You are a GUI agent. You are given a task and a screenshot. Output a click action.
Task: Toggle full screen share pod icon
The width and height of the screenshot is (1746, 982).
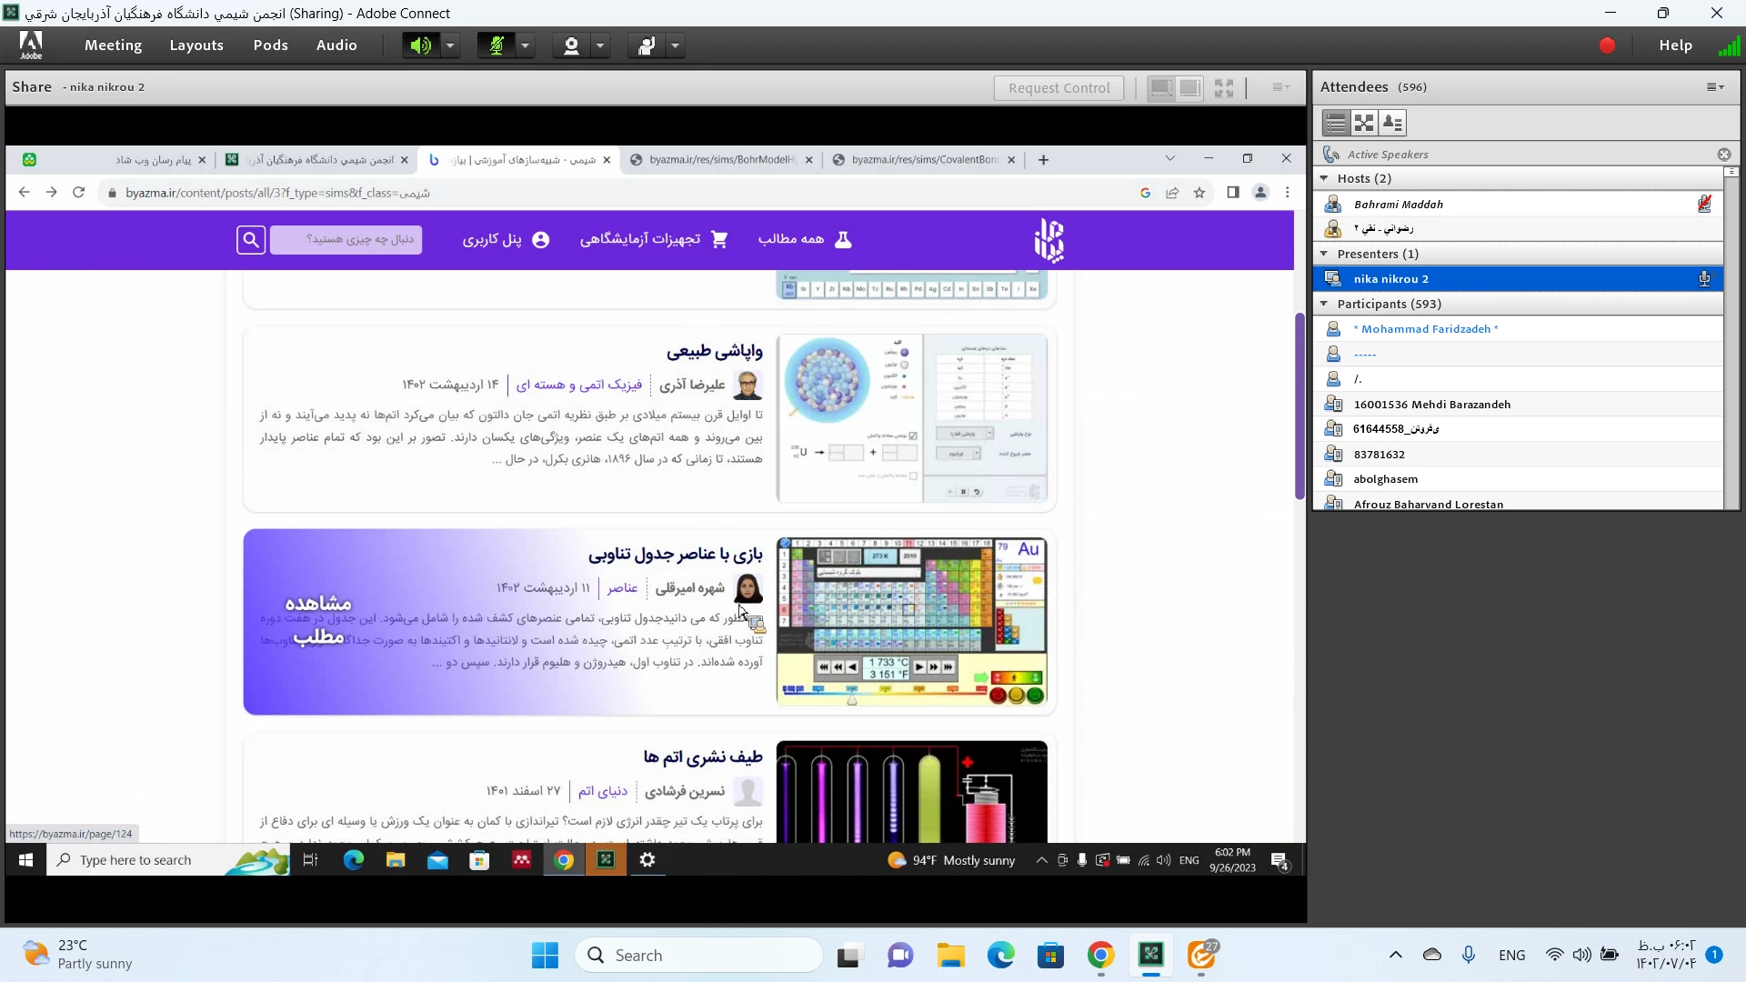1224,87
